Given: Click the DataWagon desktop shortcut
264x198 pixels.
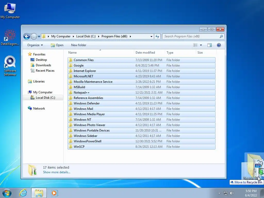Looking at the screenshot, I should tap(10, 38).
